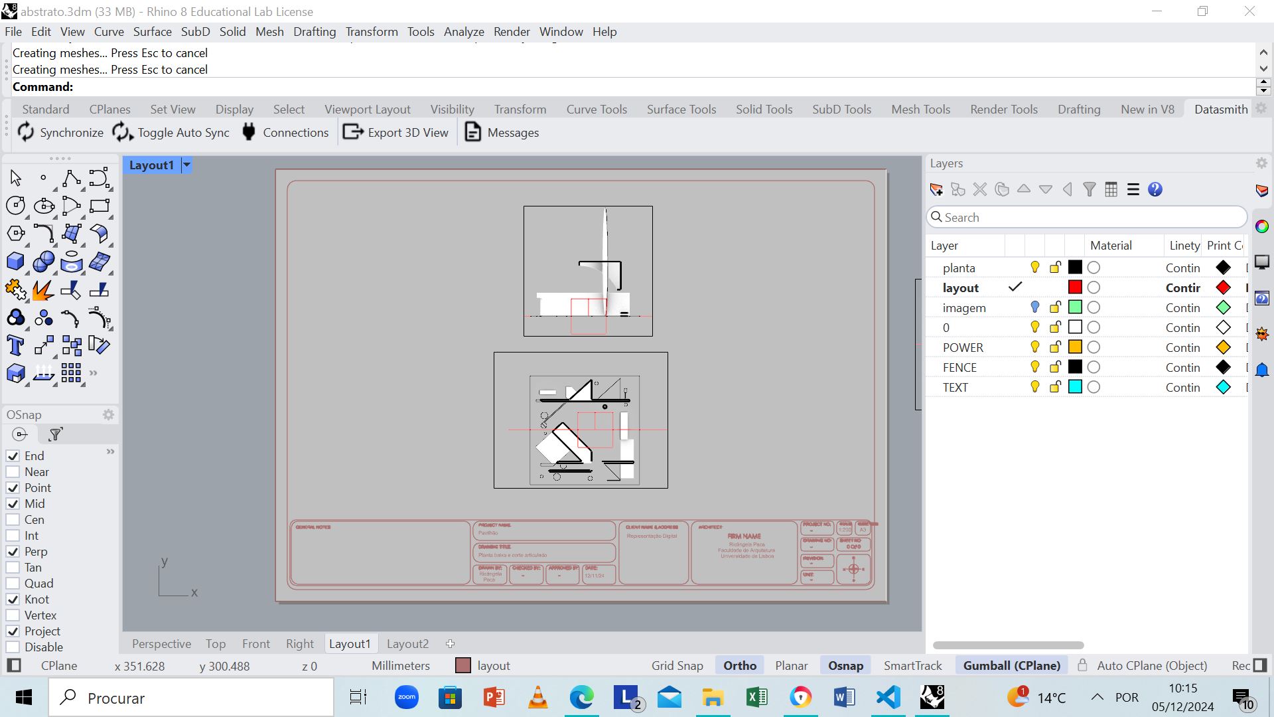Select the Rectangle tool

pos(99,206)
